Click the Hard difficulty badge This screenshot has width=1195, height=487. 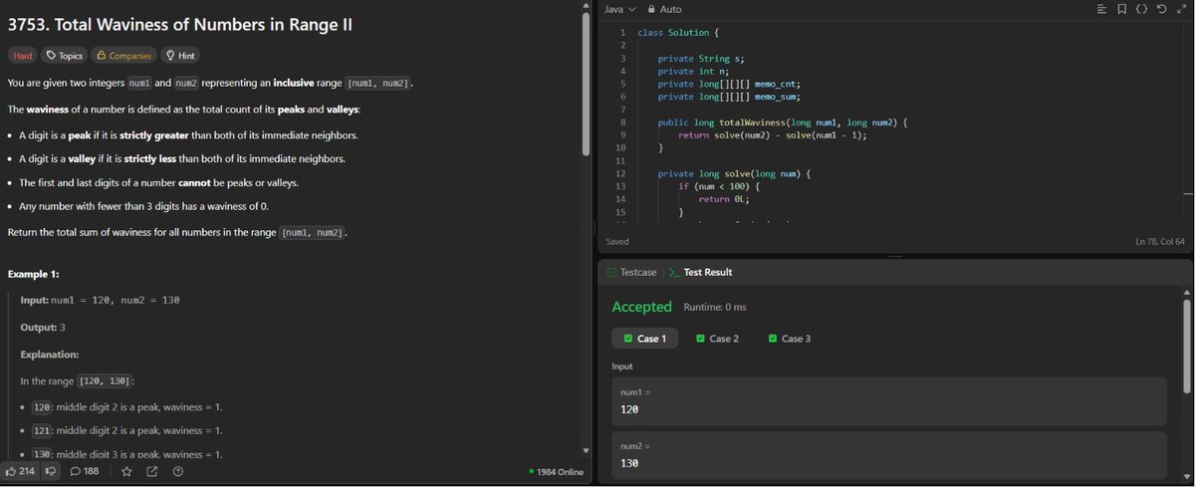coord(23,56)
